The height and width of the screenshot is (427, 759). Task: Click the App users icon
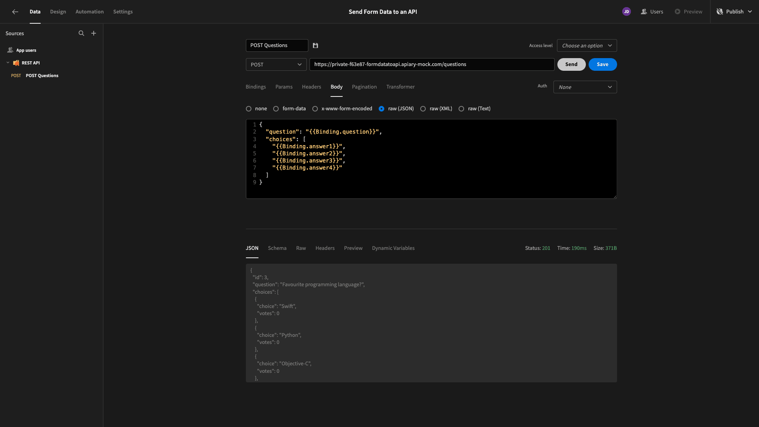[10, 50]
